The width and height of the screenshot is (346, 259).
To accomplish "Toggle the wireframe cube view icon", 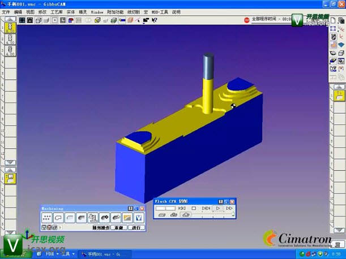I will 39,20.
